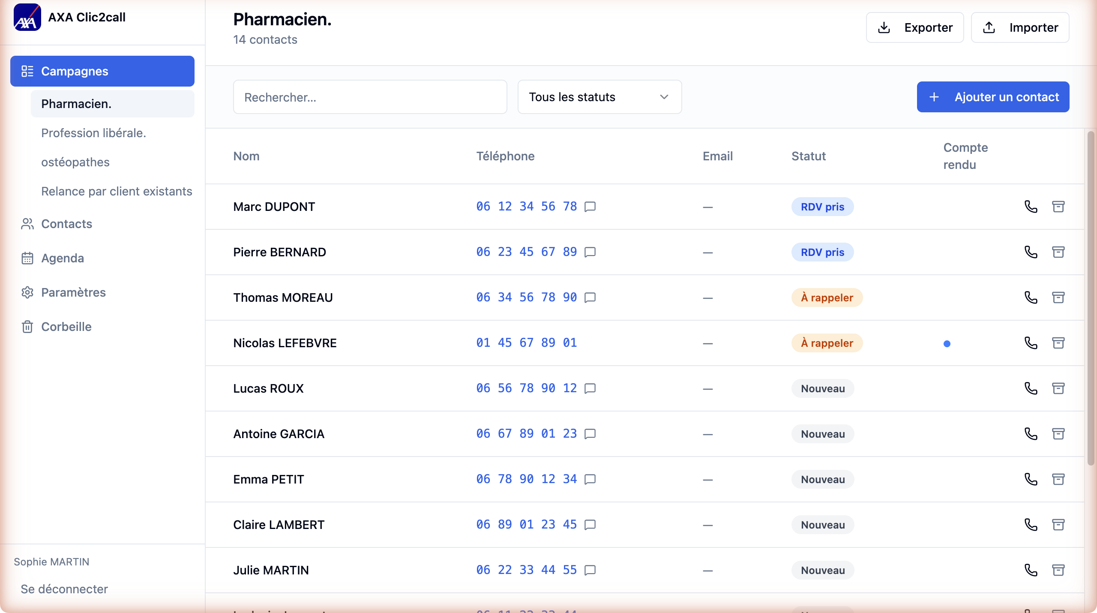Call Claire LAMBERT via phone icon
Screen dimensions: 1097x613
(x=1031, y=525)
